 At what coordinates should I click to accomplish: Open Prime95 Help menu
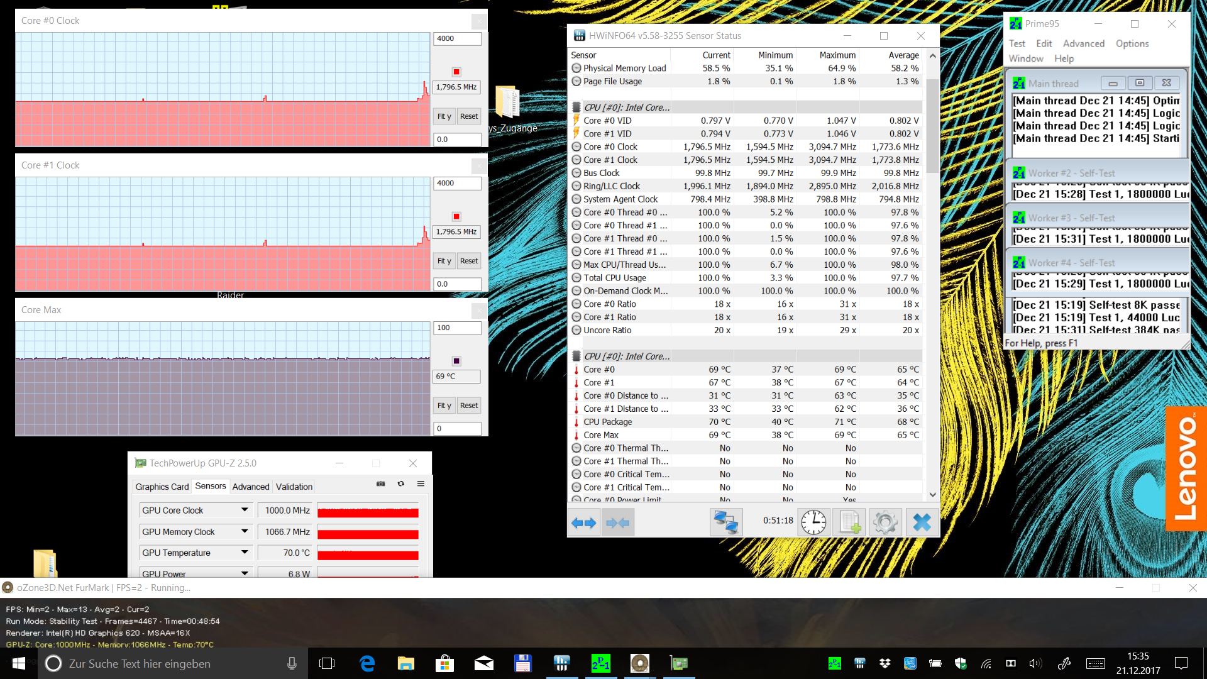click(x=1064, y=58)
